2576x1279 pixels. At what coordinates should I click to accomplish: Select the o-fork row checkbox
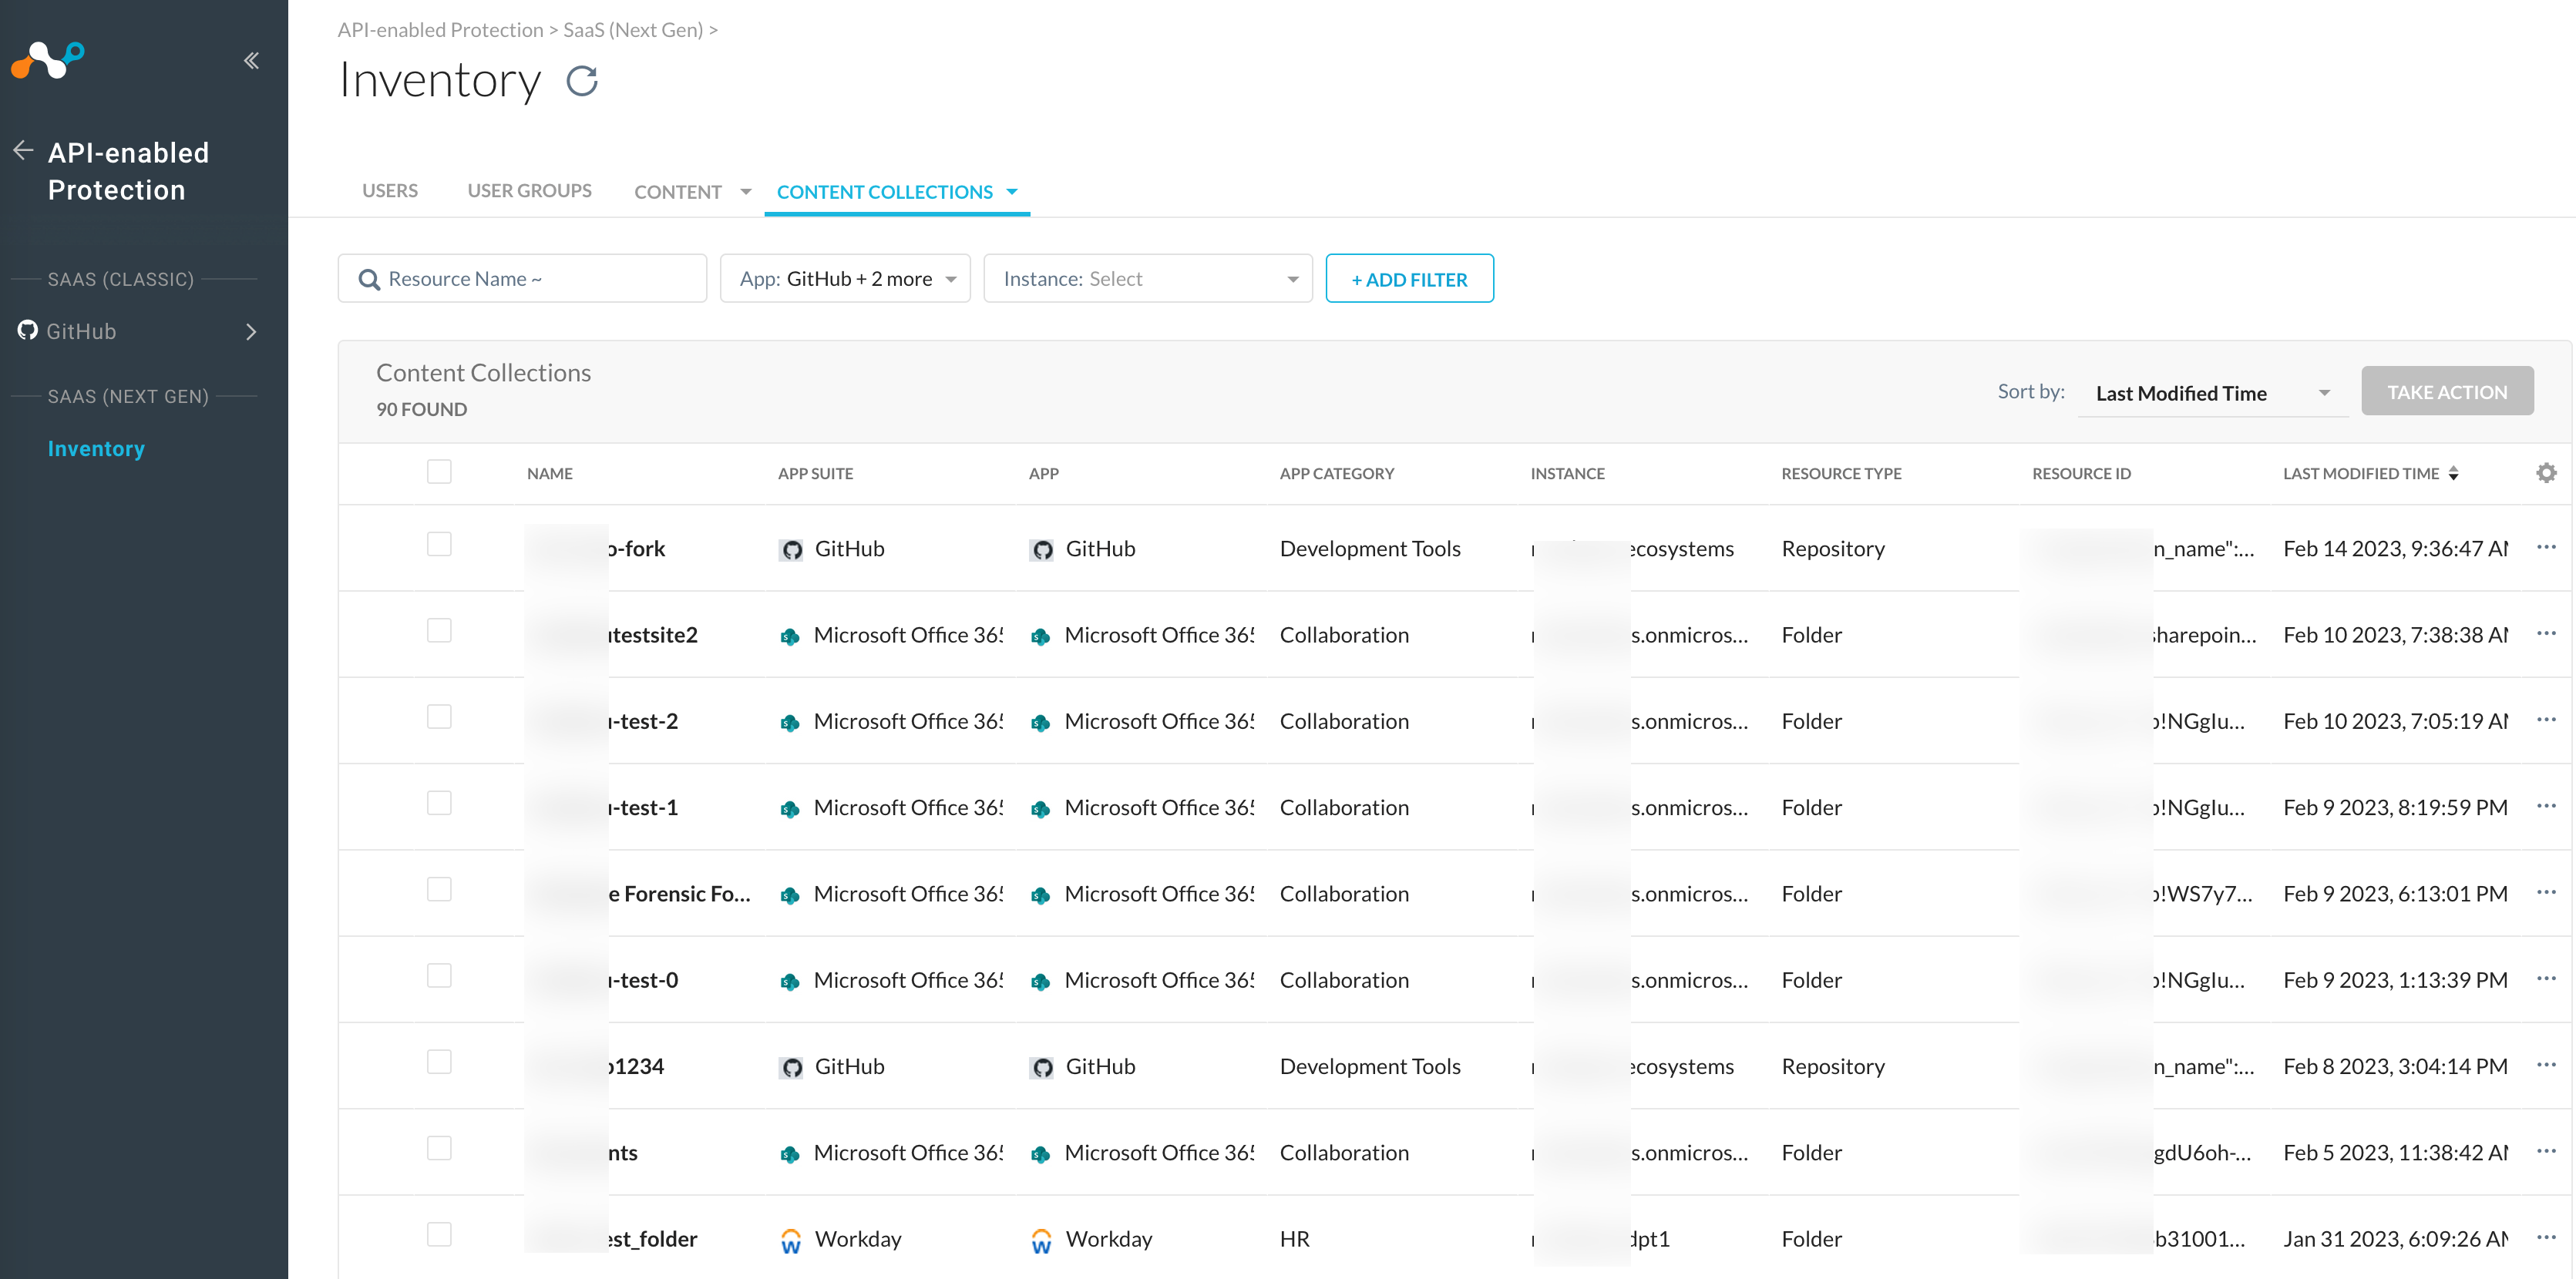(439, 544)
